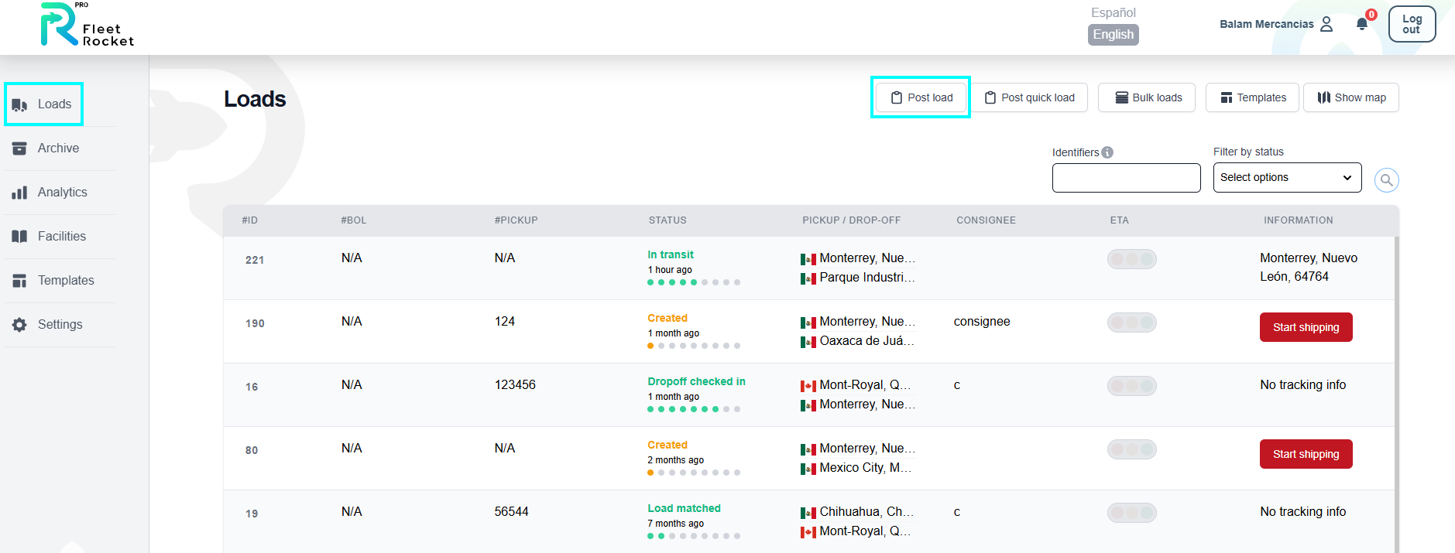
Task: Select English language option
Action: click(1114, 35)
